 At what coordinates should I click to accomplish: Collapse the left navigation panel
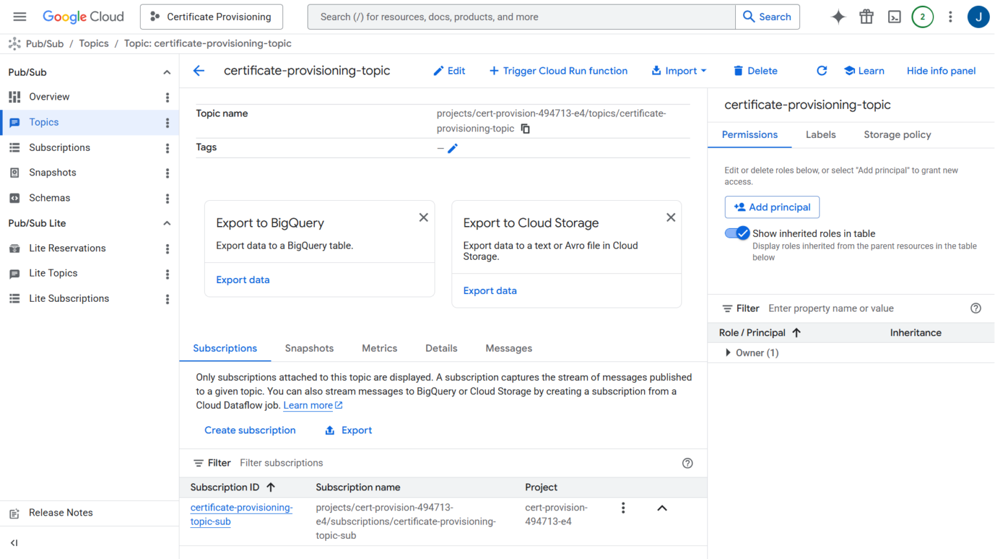pos(14,543)
